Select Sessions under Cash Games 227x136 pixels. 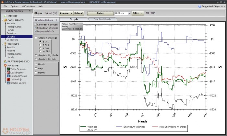11,33
